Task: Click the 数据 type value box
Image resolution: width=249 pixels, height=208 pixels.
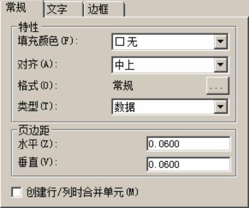Action: (x=163, y=107)
